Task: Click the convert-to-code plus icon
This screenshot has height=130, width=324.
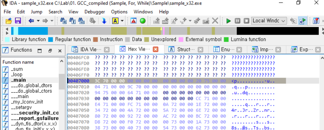Action: click(x=156, y=21)
